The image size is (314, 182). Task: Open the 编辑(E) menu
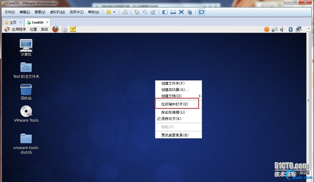pos(25,12)
